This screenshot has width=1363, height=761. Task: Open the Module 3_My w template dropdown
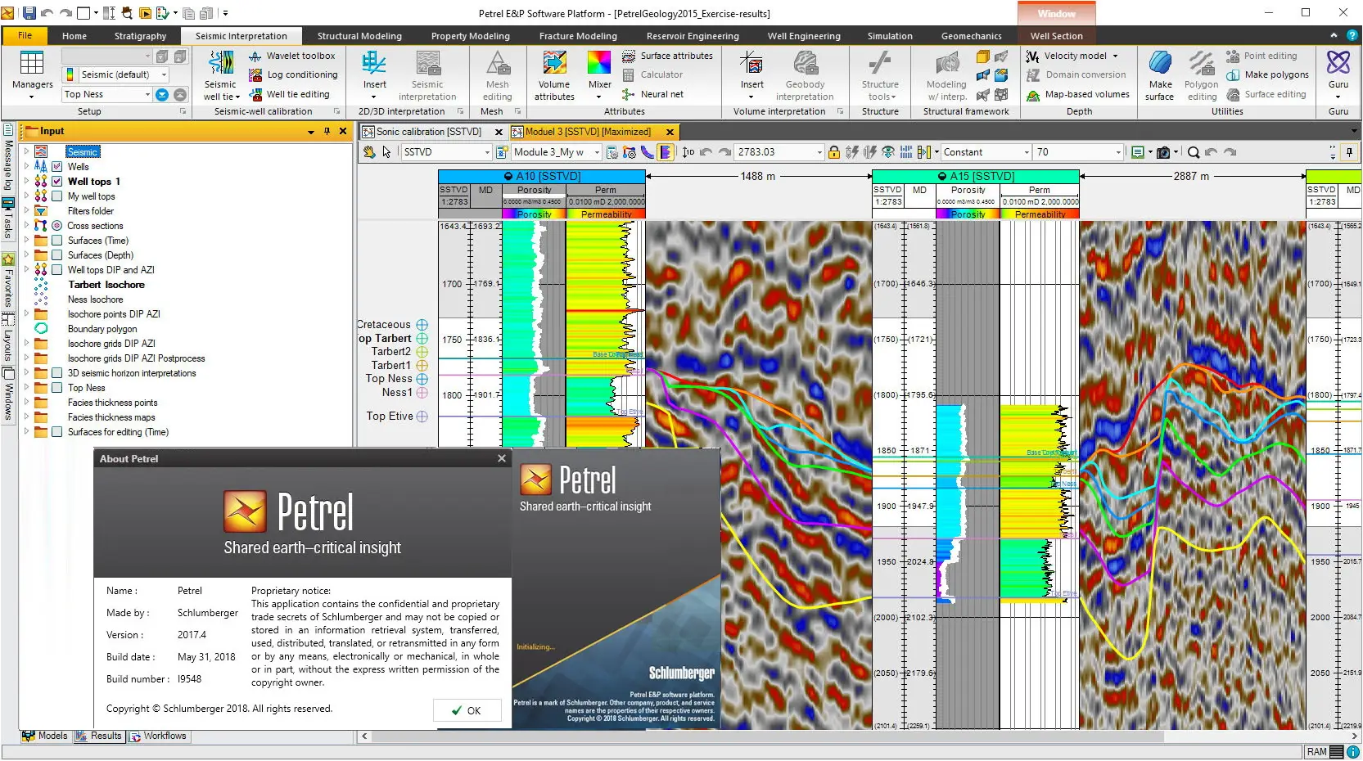tap(597, 152)
